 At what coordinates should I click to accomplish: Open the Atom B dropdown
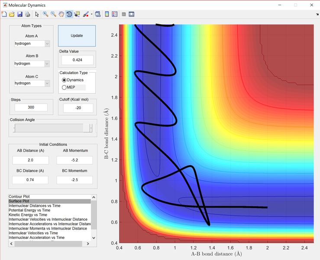tap(32, 64)
